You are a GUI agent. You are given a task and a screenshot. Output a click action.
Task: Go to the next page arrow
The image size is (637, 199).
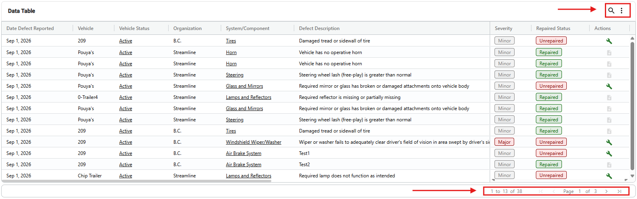[606, 191]
